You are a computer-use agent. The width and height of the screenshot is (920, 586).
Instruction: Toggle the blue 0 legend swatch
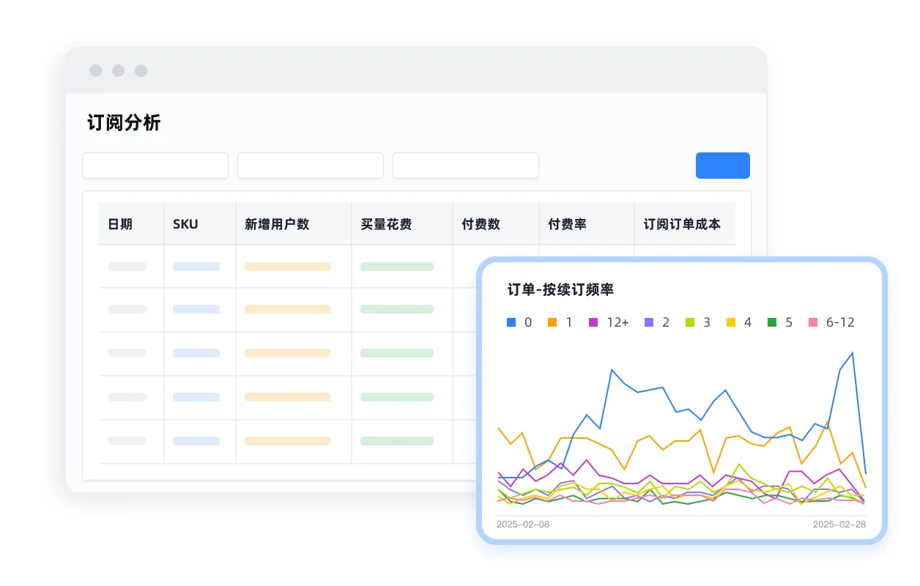512,322
